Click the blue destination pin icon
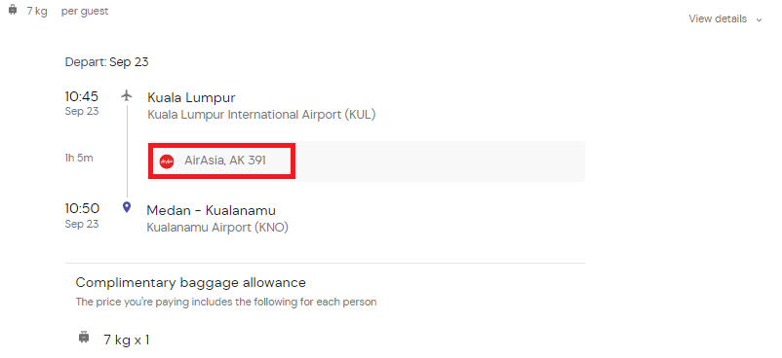The width and height of the screenshot is (782, 358). [127, 207]
